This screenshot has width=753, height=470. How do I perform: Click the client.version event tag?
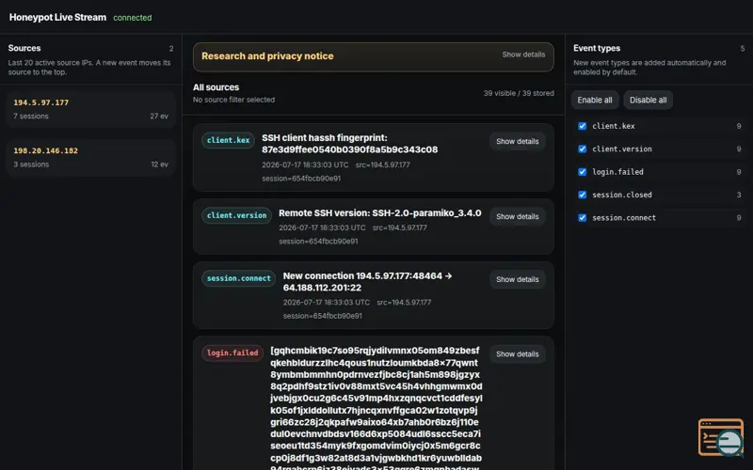coord(237,216)
